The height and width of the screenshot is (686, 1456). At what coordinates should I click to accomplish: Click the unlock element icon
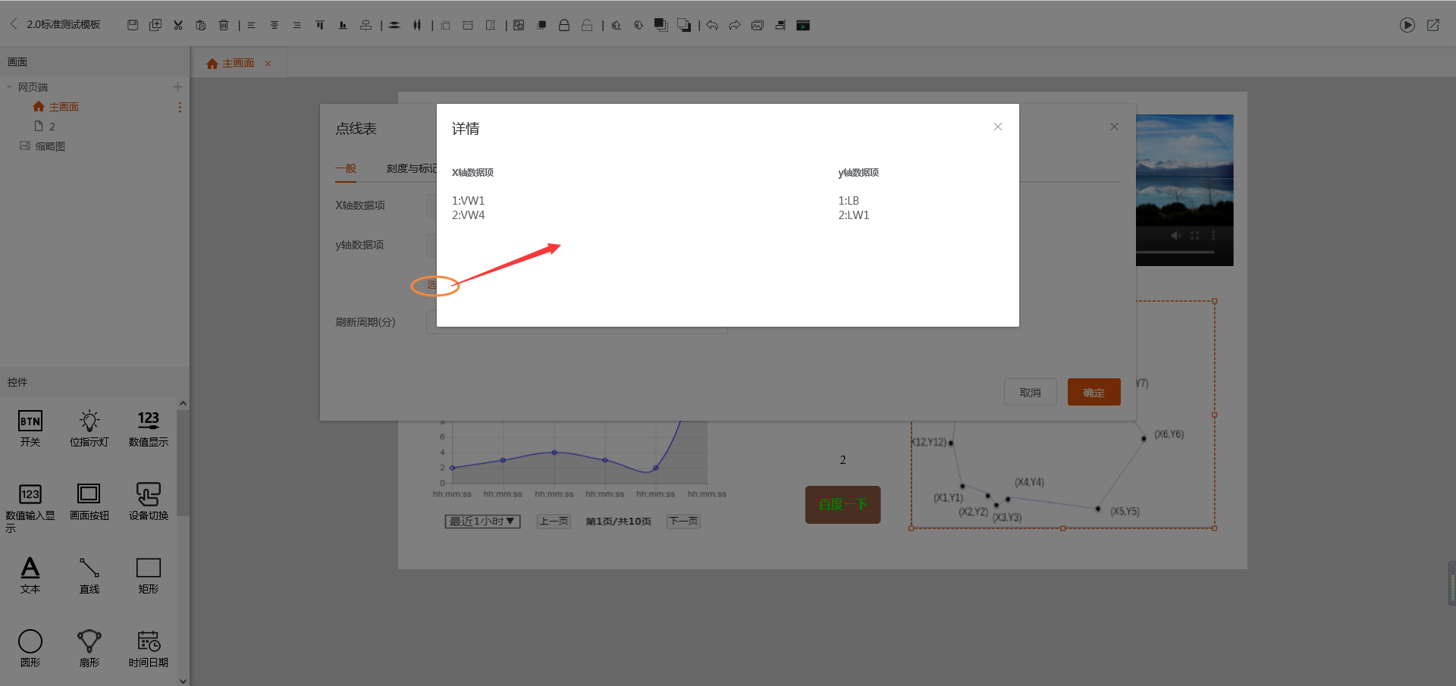[x=587, y=25]
